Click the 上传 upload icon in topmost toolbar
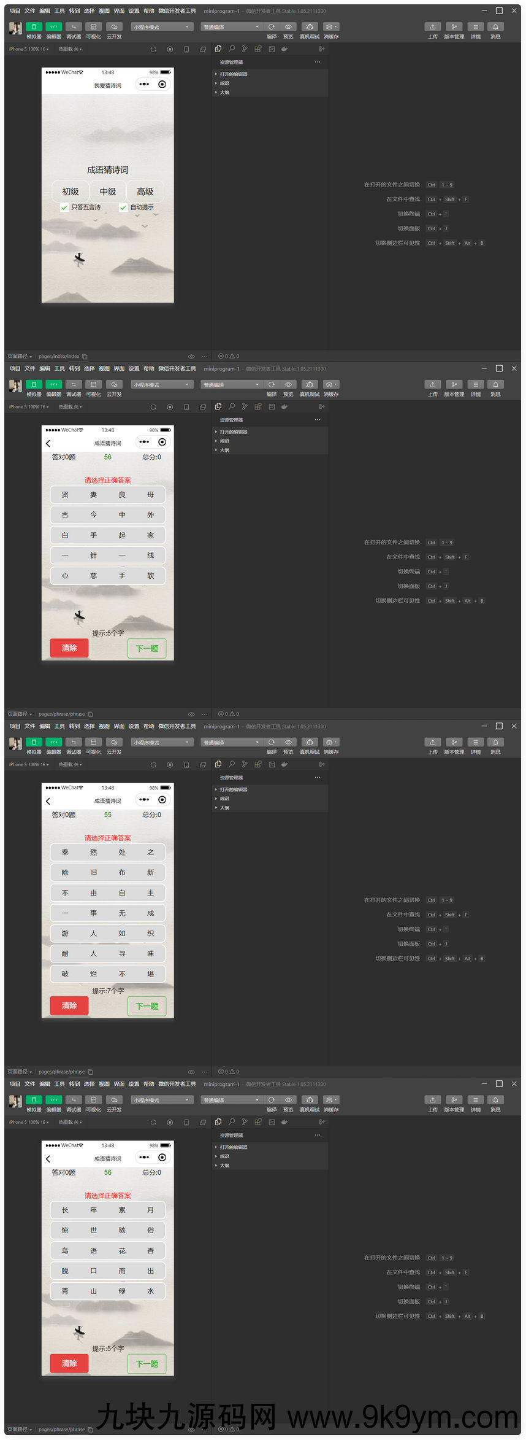The height and width of the screenshot is (1440, 526). pos(432,27)
